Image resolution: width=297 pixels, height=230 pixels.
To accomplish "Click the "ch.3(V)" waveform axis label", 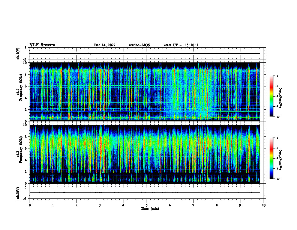I will pos(18,193).
